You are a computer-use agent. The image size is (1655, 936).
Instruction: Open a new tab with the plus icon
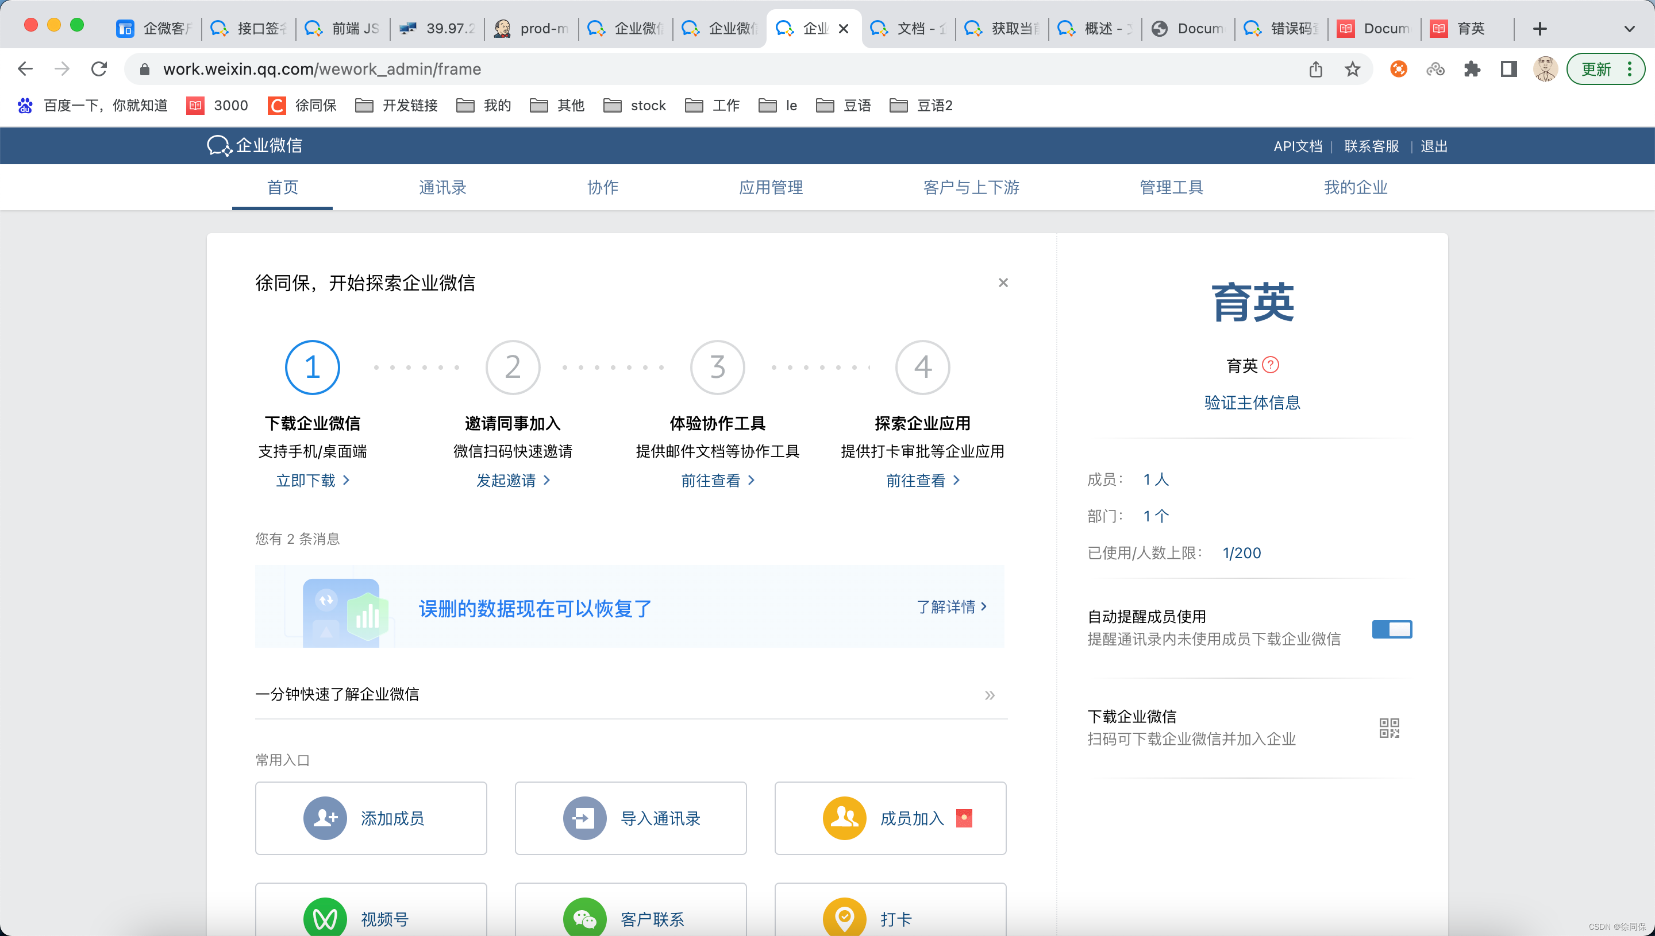pyautogui.click(x=1539, y=28)
